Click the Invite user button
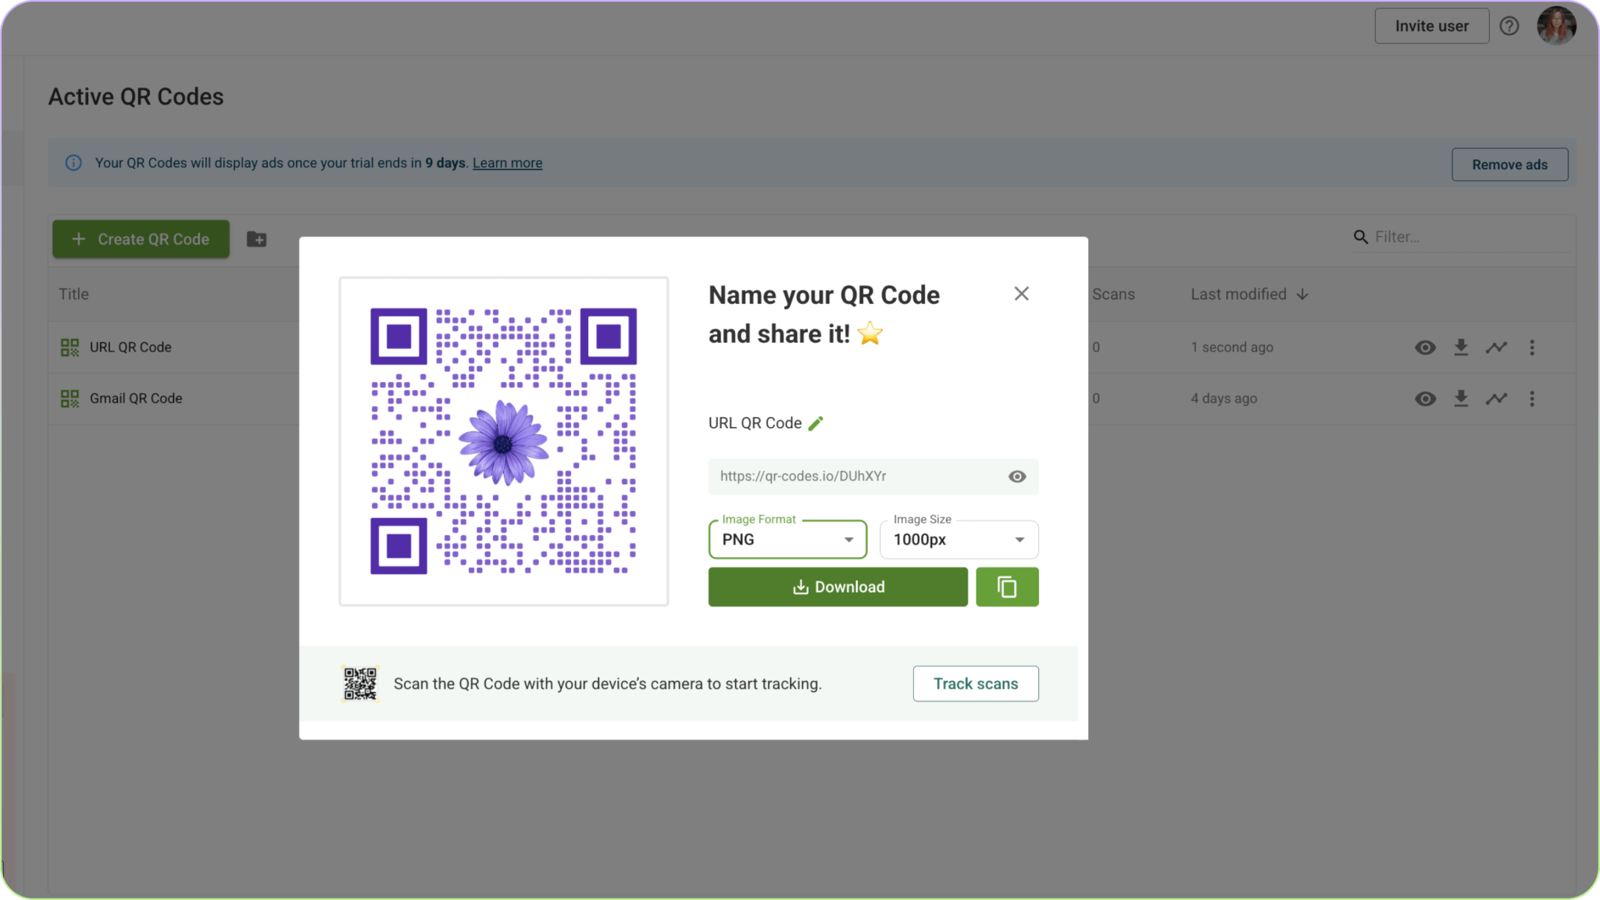 click(1431, 26)
